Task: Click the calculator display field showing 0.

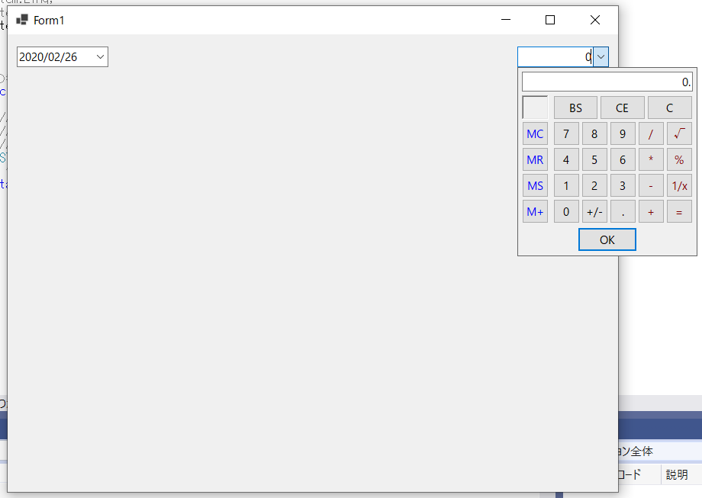Action: coord(607,82)
